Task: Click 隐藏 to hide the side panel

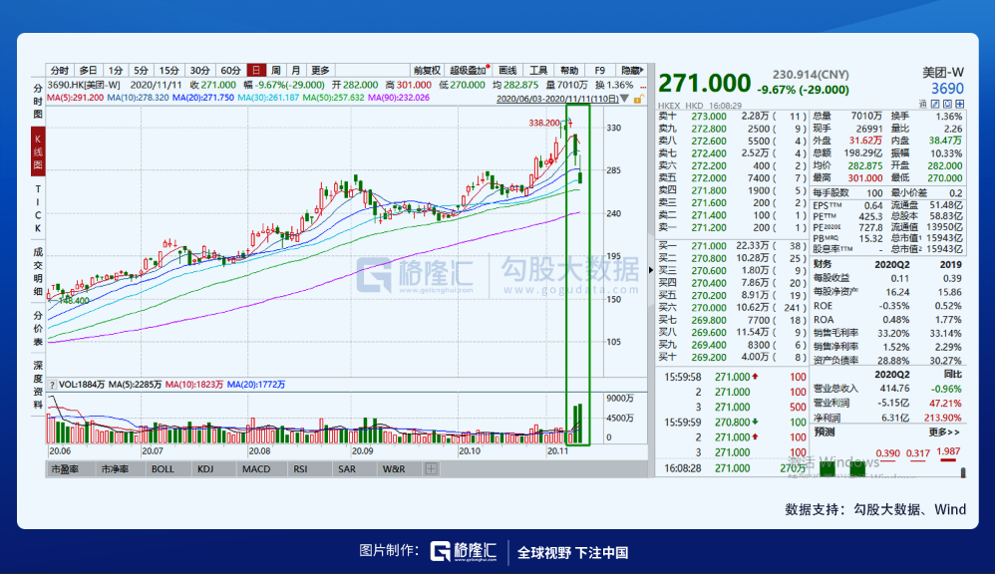Action: pyautogui.click(x=632, y=71)
